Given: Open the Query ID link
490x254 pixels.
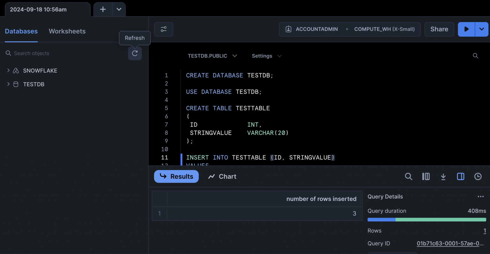Looking at the screenshot, I should coord(450,243).
